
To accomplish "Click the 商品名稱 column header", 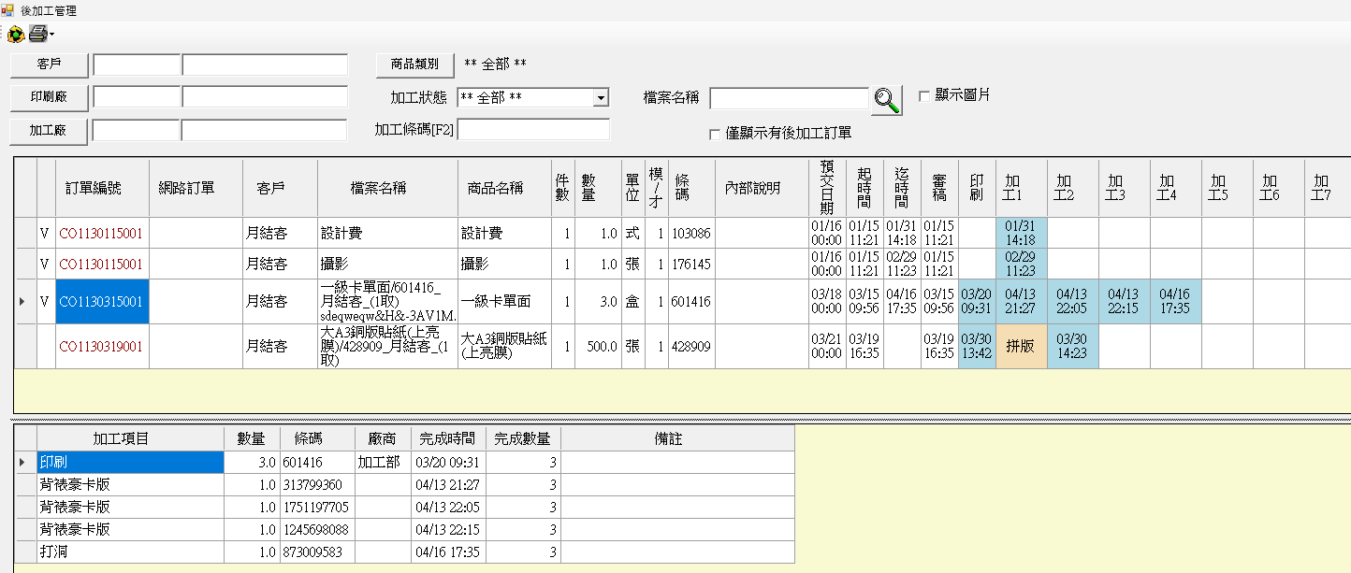I will [x=504, y=188].
